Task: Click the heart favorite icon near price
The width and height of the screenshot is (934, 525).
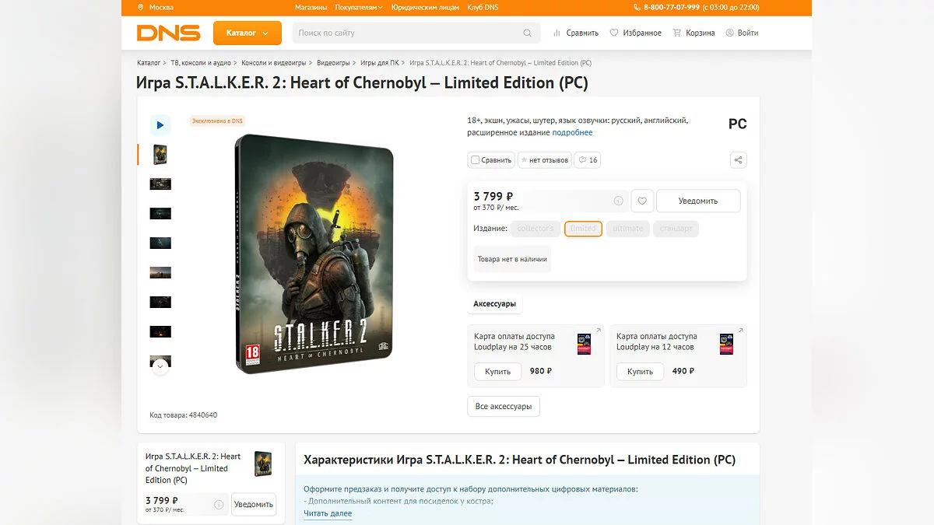Action: 642,201
